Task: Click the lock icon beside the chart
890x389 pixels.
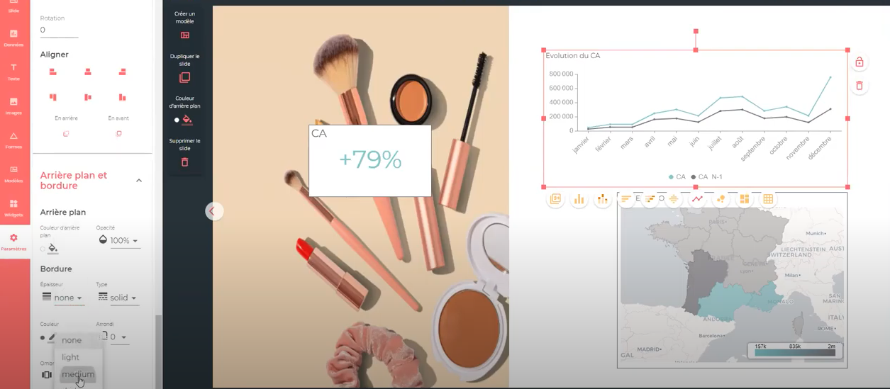Action: click(859, 62)
